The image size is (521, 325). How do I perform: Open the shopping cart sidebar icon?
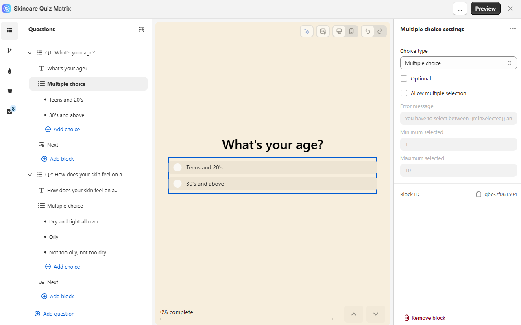pos(9,91)
